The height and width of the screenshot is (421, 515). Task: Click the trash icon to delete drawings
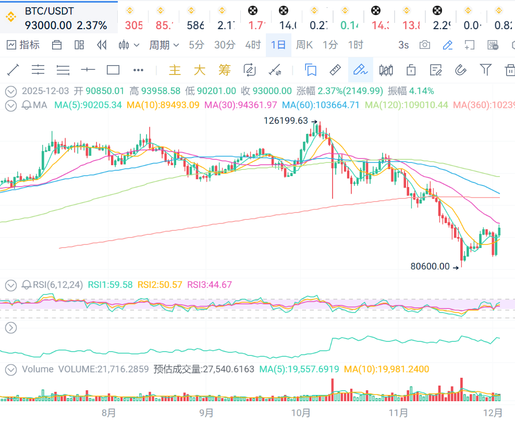pyautogui.click(x=509, y=70)
